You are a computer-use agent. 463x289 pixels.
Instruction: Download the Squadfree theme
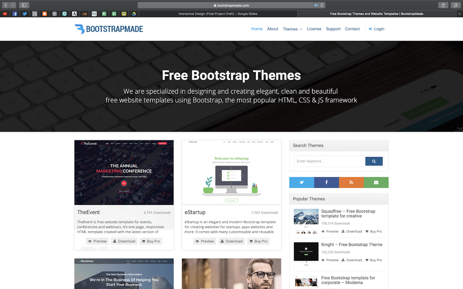pyautogui.click(x=352, y=231)
